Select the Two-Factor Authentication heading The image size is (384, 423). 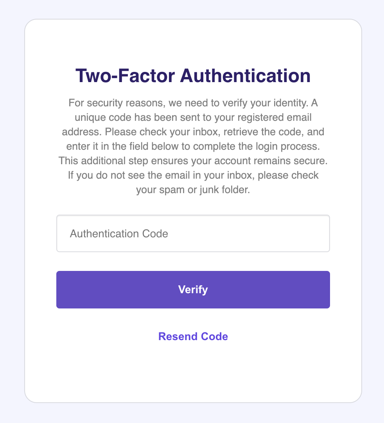(193, 75)
